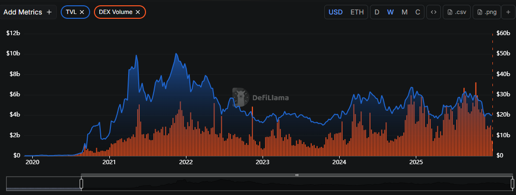Download chart data as .csv

pyautogui.click(x=457, y=12)
